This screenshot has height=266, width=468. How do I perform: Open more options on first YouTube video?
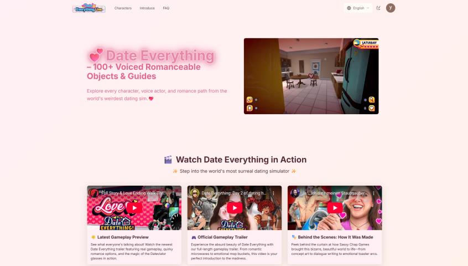[173, 193]
